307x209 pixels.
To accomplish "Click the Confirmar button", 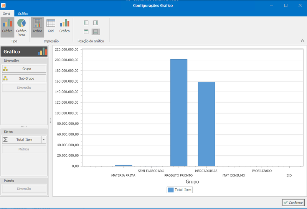I will (293, 202).
